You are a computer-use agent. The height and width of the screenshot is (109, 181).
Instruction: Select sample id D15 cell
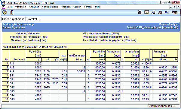[x=17, y=99]
